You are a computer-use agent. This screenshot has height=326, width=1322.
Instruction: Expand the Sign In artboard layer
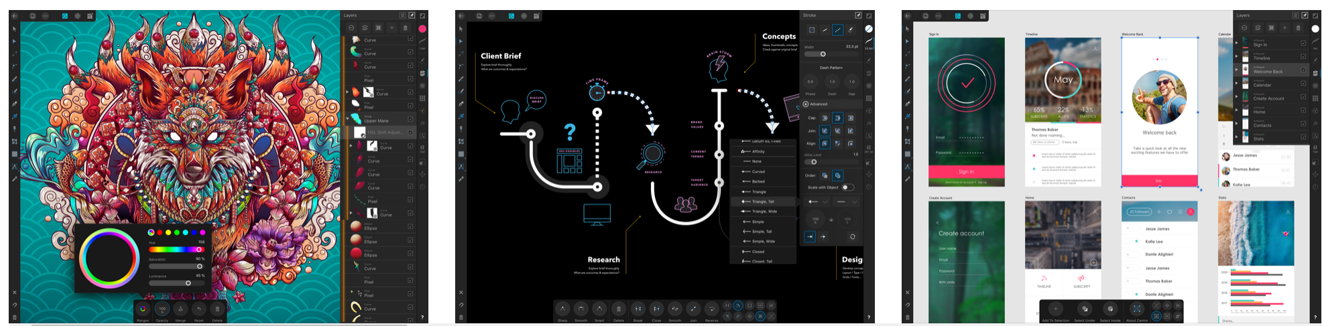coord(1237,43)
